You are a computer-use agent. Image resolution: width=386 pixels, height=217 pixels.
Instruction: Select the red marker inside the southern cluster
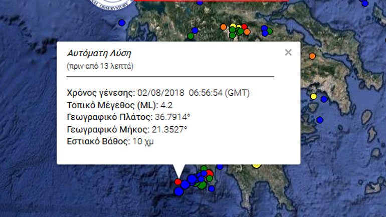210,173
